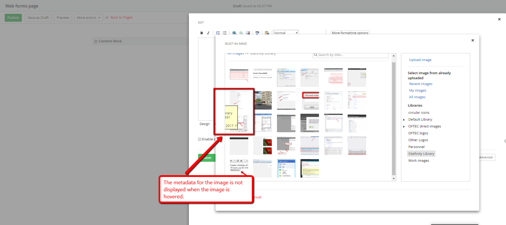Select the Work images library

tap(419, 161)
